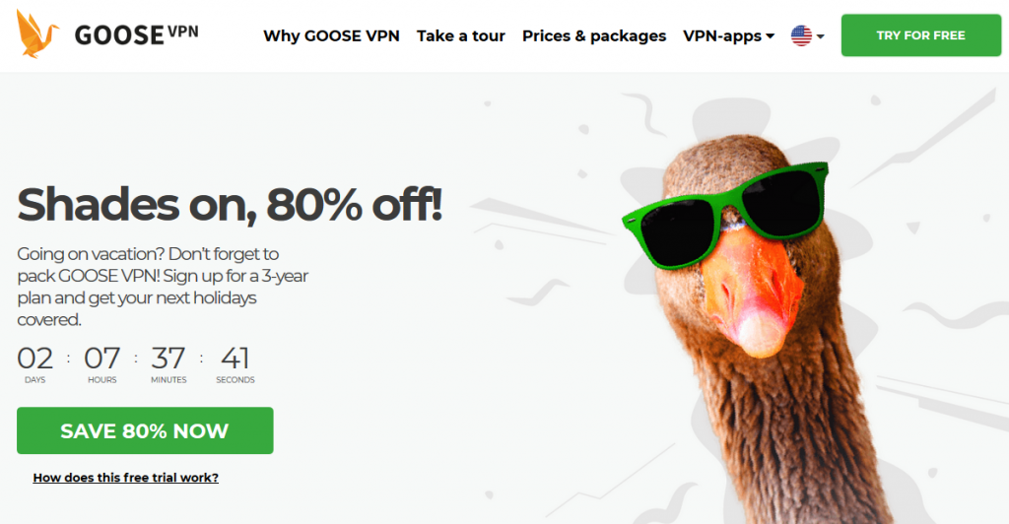The height and width of the screenshot is (524, 1009).
Task: Open Why GOOSE VPN page
Action: point(331,36)
